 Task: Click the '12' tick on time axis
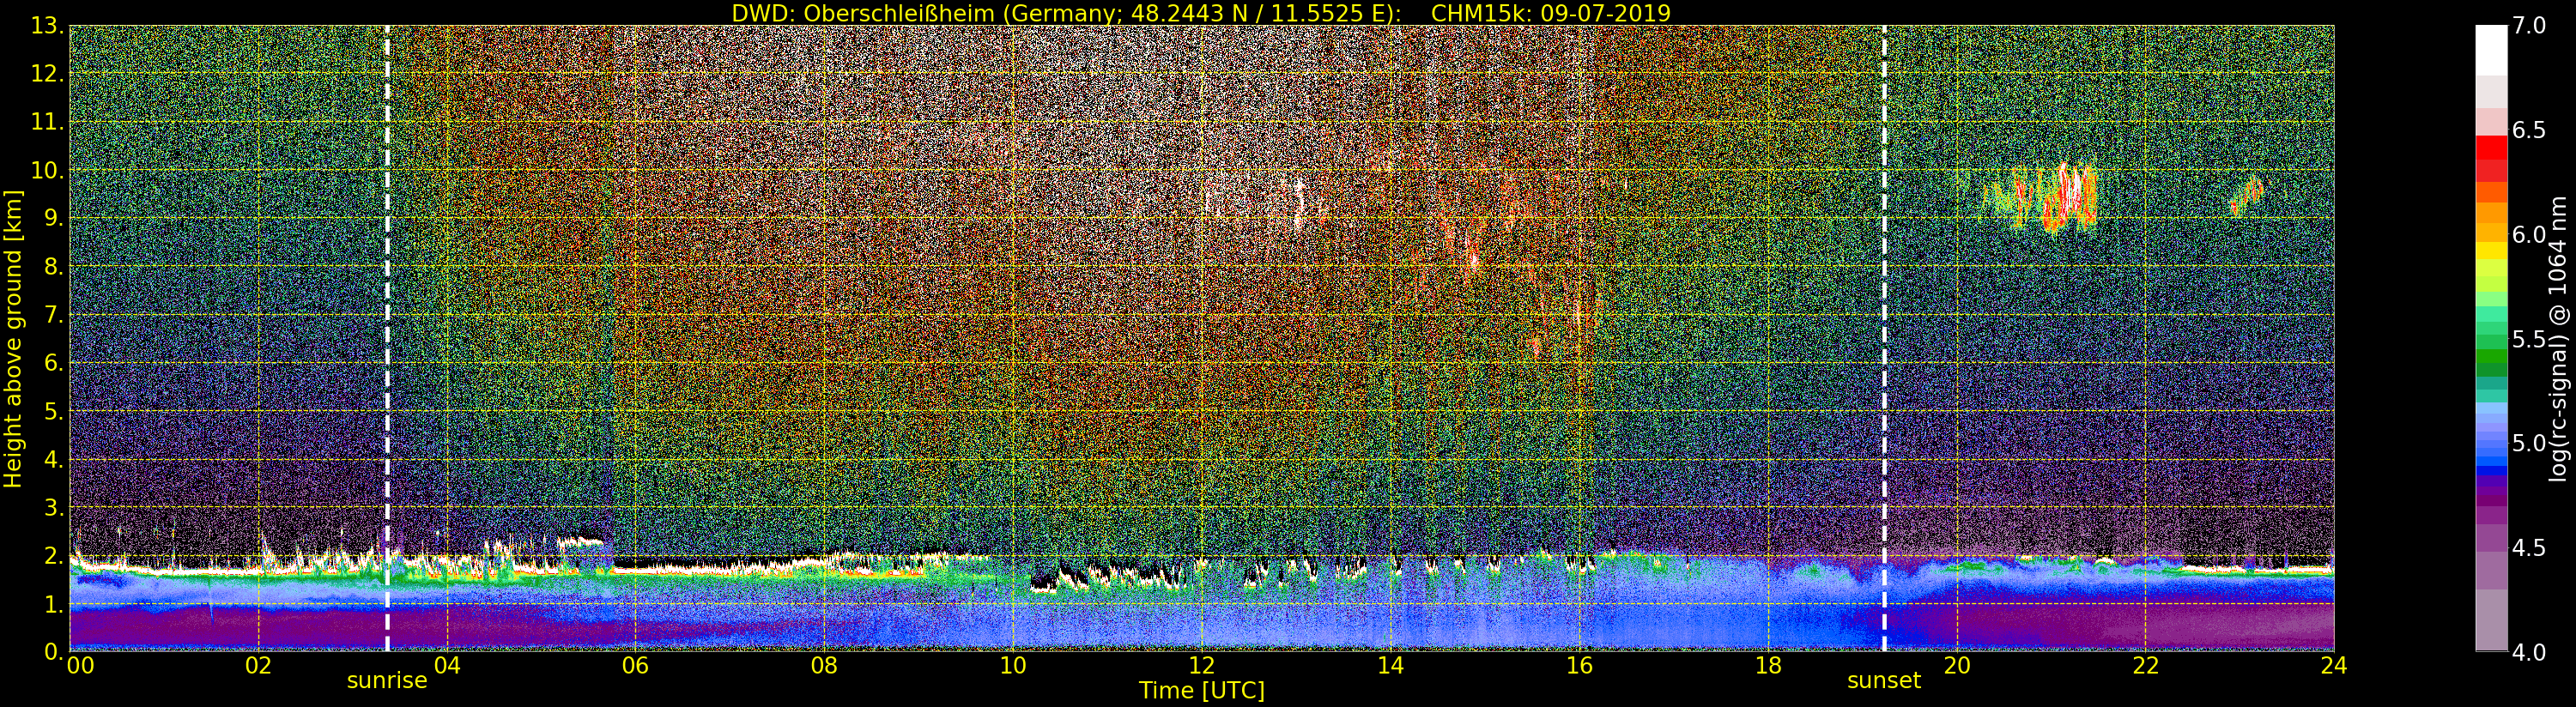click(1201, 665)
